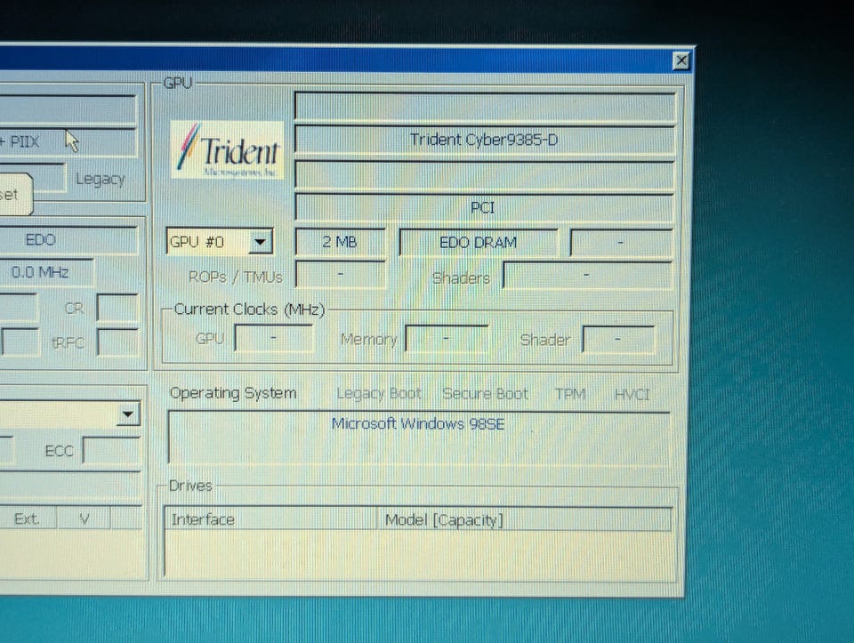Click the Operating System label
Image resolution: width=854 pixels, height=643 pixels.
233,393
